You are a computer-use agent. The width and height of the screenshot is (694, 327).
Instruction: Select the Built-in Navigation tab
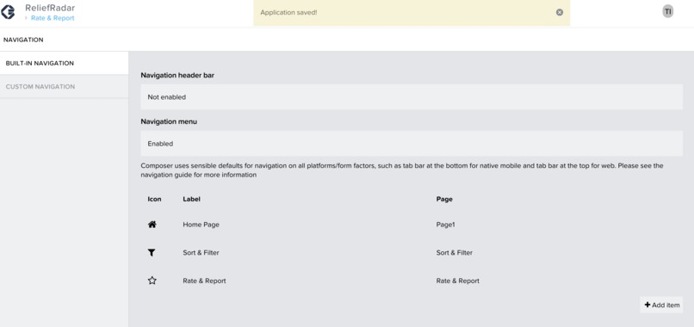(x=65, y=64)
